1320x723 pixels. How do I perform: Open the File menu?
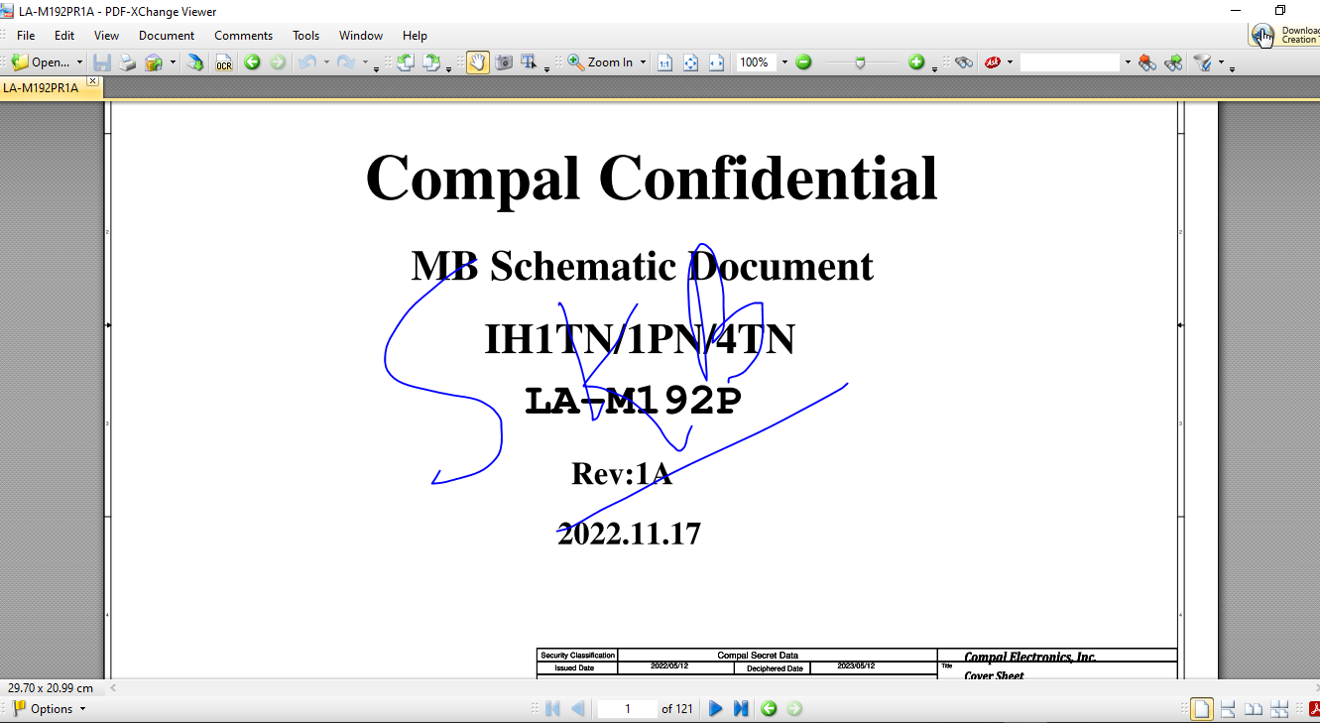(26, 36)
